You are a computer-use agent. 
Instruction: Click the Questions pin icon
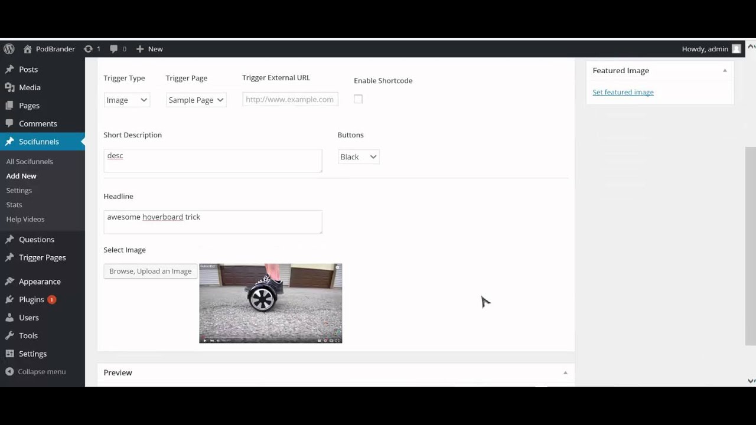pos(9,240)
